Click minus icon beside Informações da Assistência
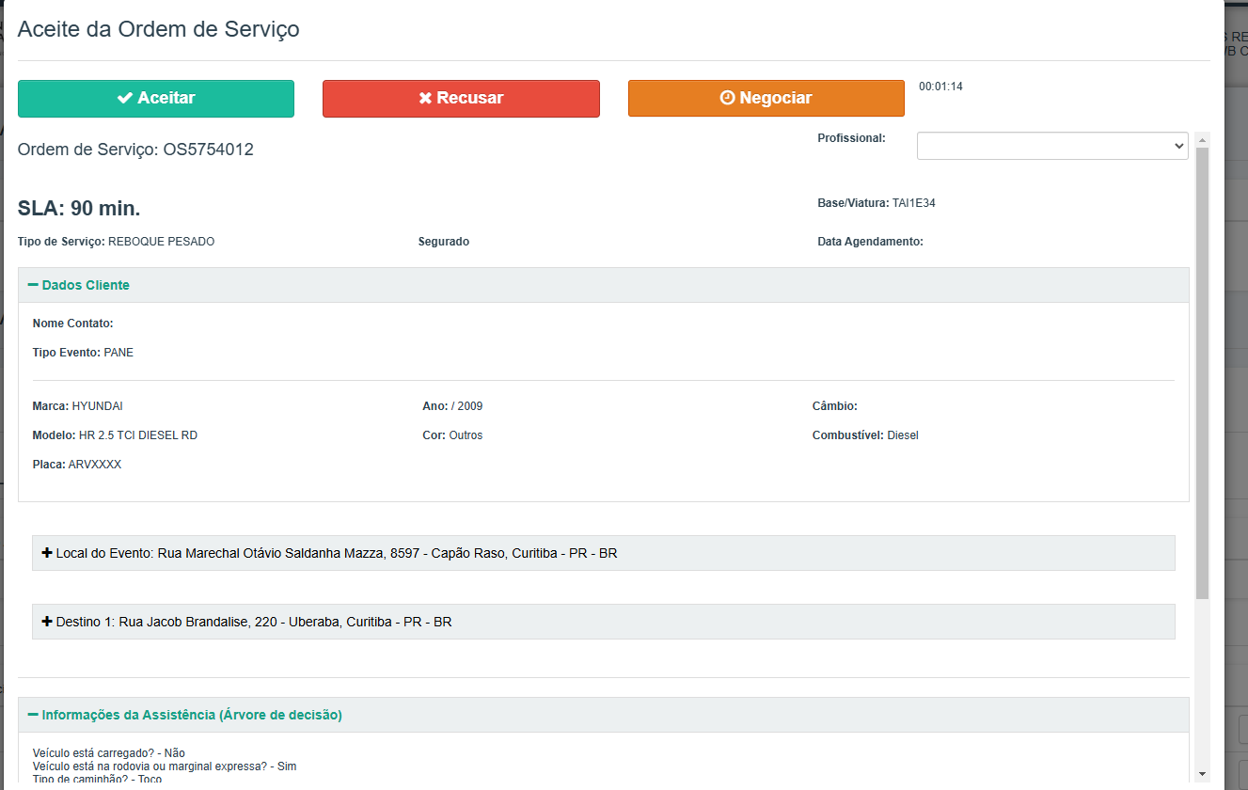 coord(33,715)
